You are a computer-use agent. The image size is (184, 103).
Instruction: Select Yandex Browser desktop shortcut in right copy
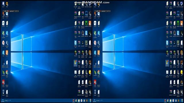point(95,43)
